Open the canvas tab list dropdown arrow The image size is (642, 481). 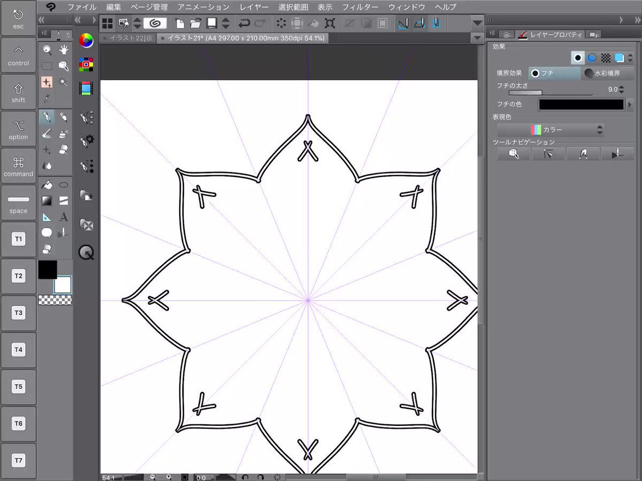(x=478, y=38)
